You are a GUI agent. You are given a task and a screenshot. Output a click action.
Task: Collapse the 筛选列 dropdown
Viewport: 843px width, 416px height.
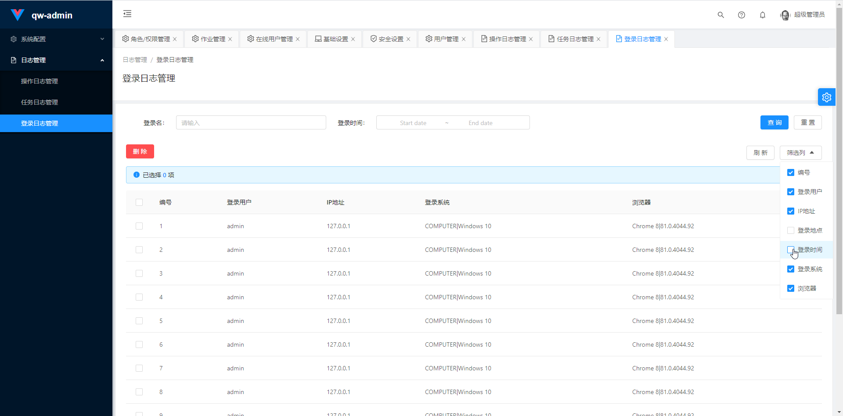800,153
